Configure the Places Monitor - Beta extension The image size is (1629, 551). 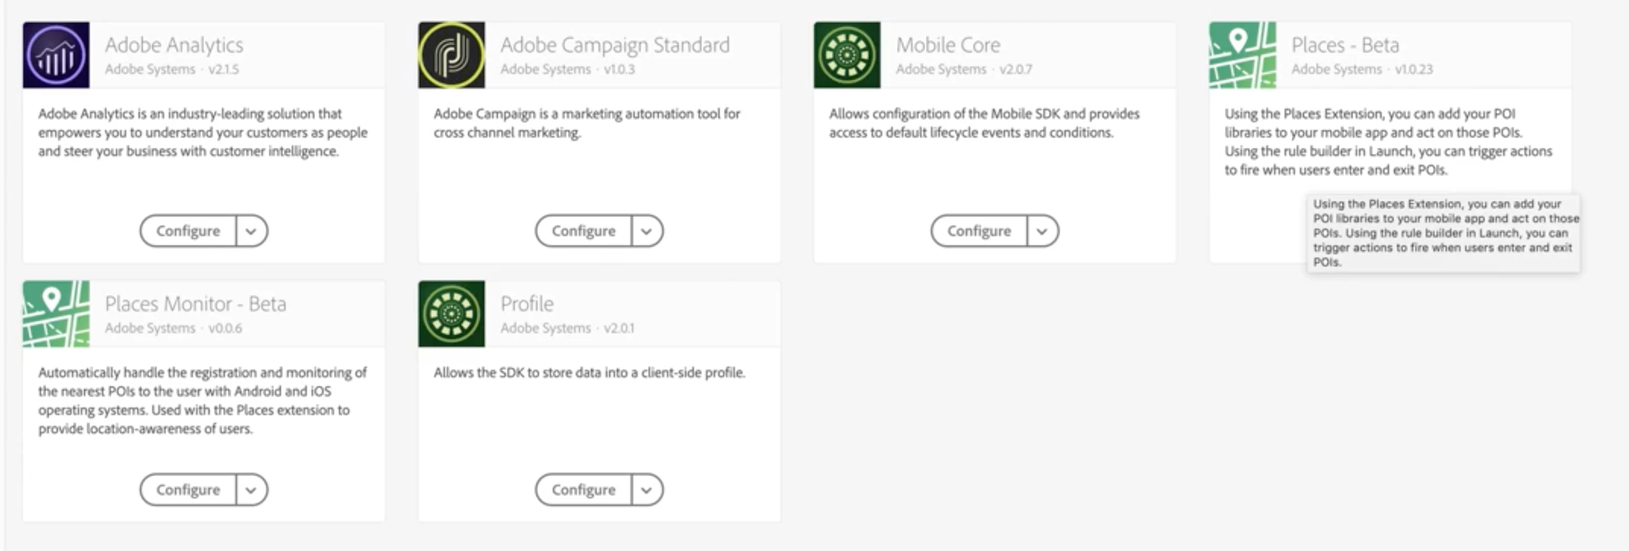(188, 490)
